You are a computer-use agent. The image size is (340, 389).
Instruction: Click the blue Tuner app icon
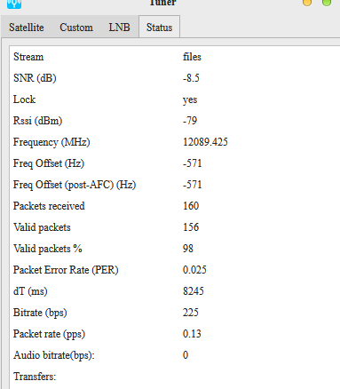click(14, 4)
